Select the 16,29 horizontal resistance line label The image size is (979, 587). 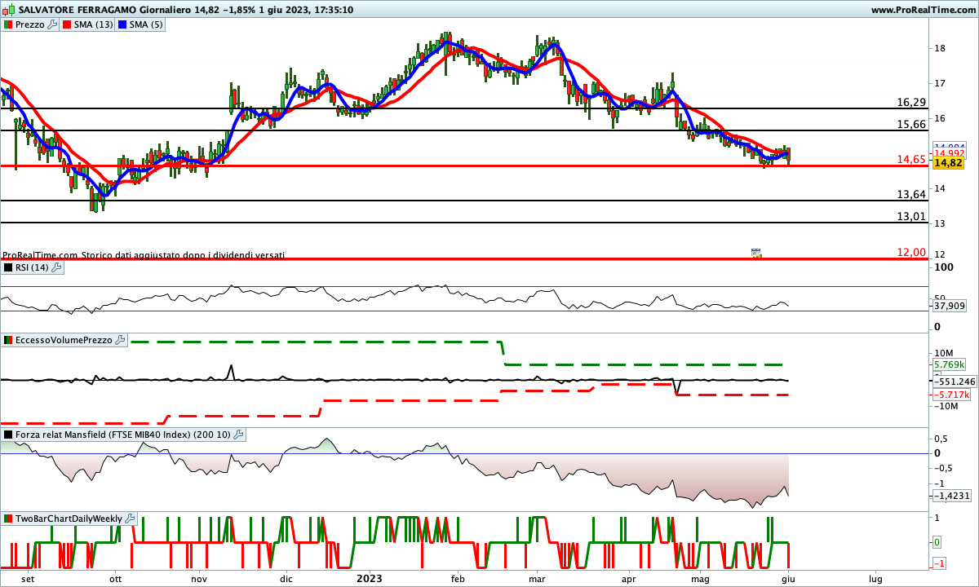[x=910, y=103]
